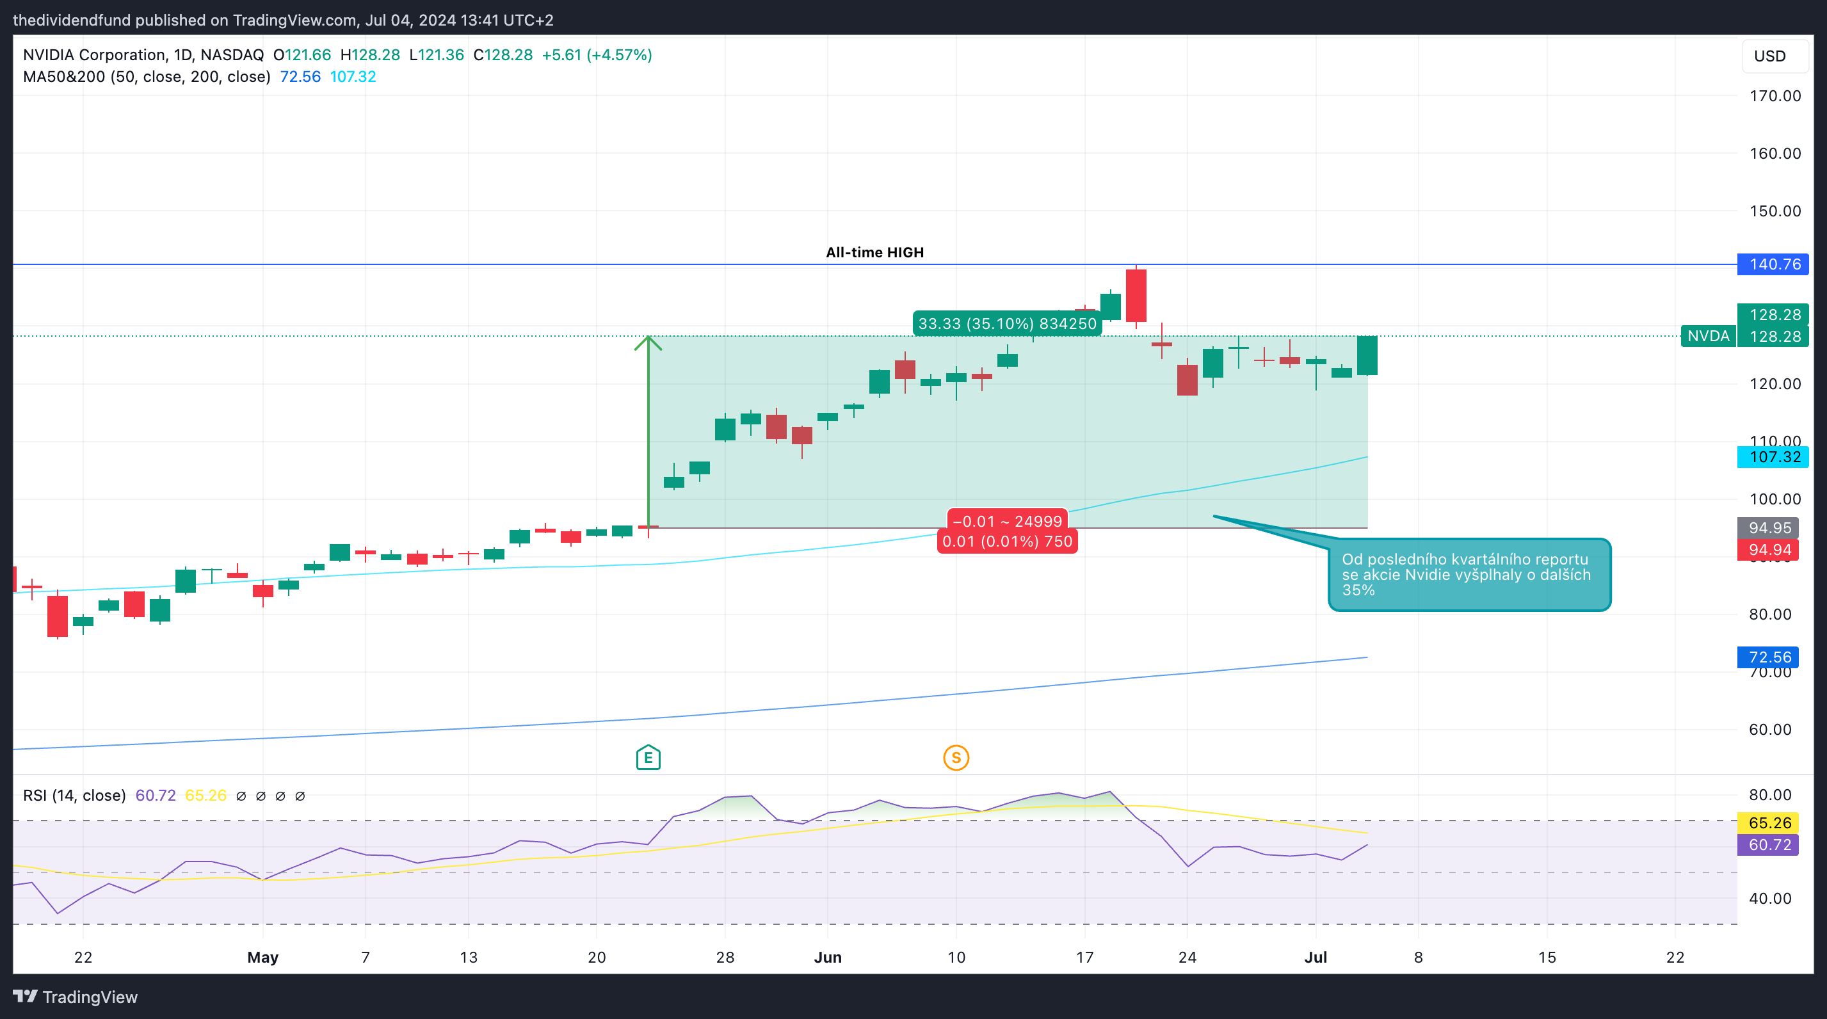Click the RSI (14, close) indicator legend
1827x1019 pixels.
[x=74, y=796]
